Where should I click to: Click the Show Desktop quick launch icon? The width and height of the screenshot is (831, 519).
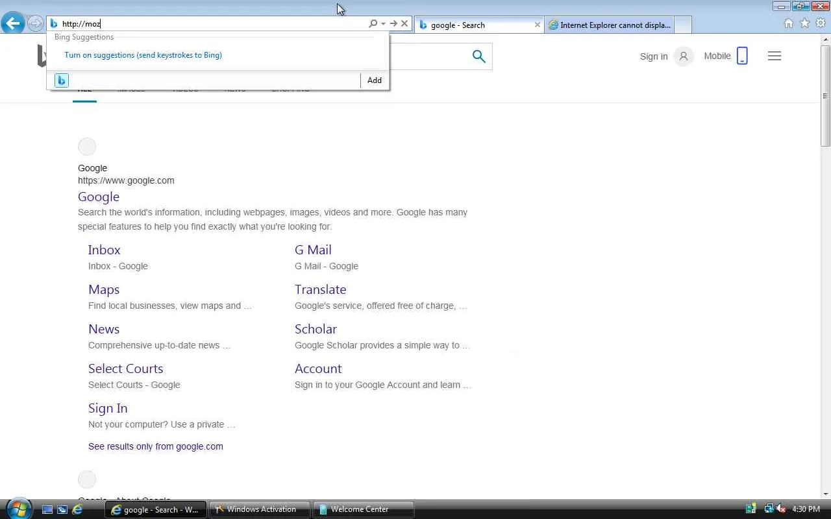47,509
